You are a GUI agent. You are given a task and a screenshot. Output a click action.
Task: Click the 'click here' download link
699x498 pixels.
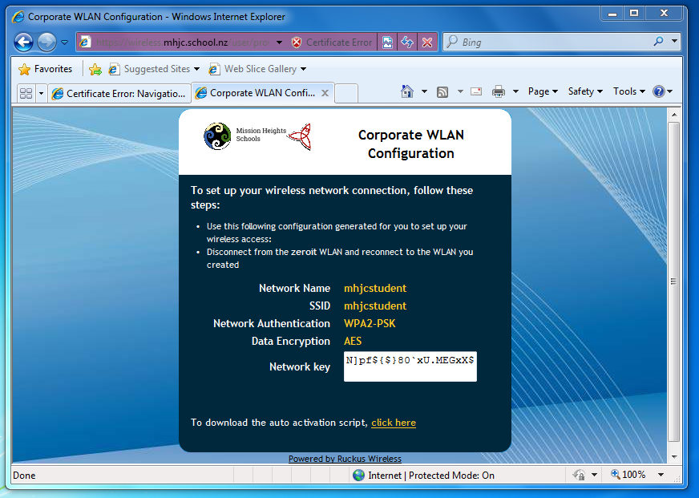[x=394, y=423]
